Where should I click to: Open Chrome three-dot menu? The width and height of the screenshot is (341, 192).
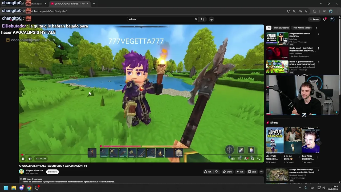(x=337, y=11)
